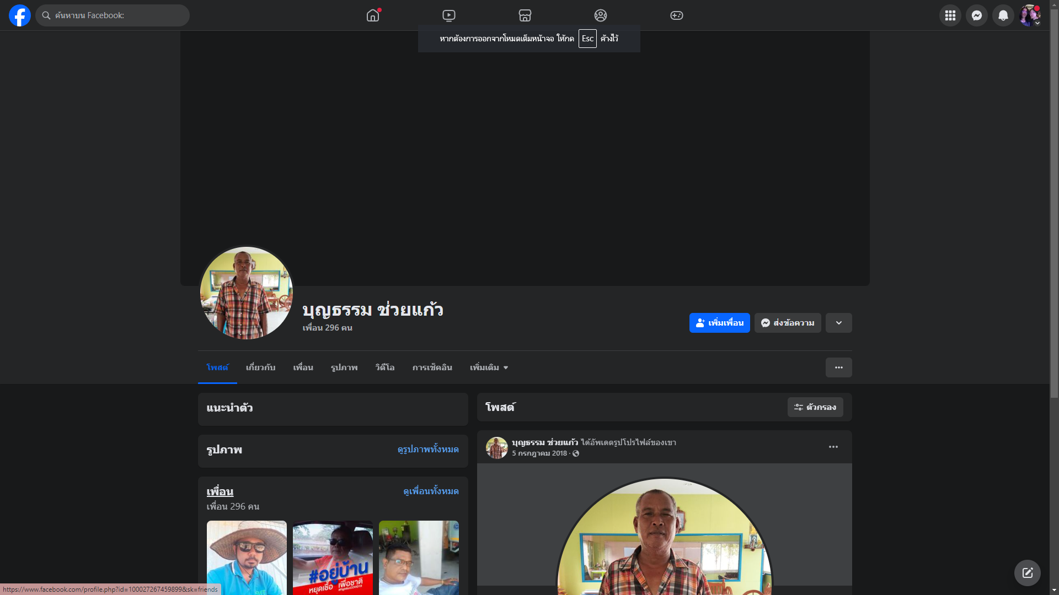Image resolution: width=1059 pixels, height=595 pixels.
Task: Open the Home feed icon
Action: coord(373,15)
